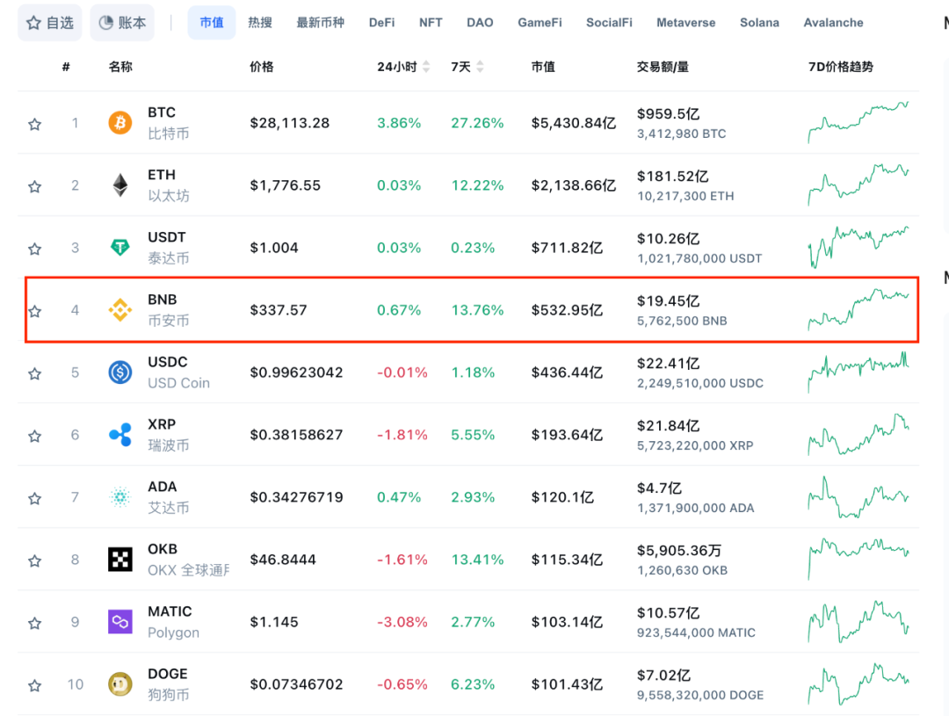Viewport: 949px width, 716px height.
Task: Open the NFT category tab
Action: [x=431, y=23]
